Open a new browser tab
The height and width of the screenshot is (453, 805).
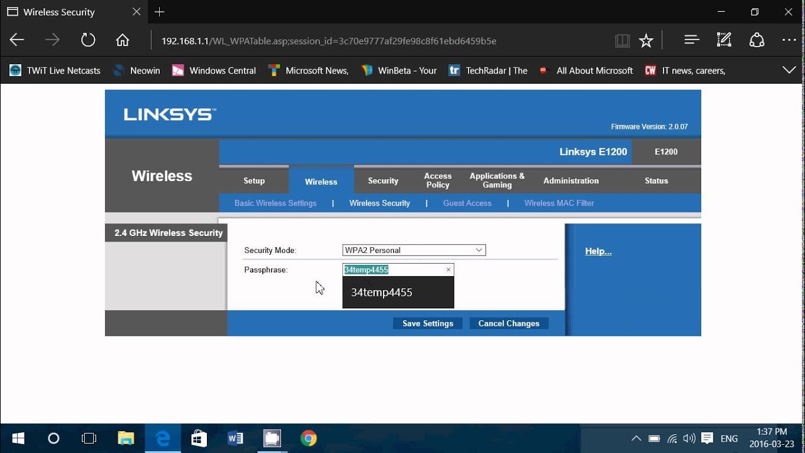tap(160, 12)
